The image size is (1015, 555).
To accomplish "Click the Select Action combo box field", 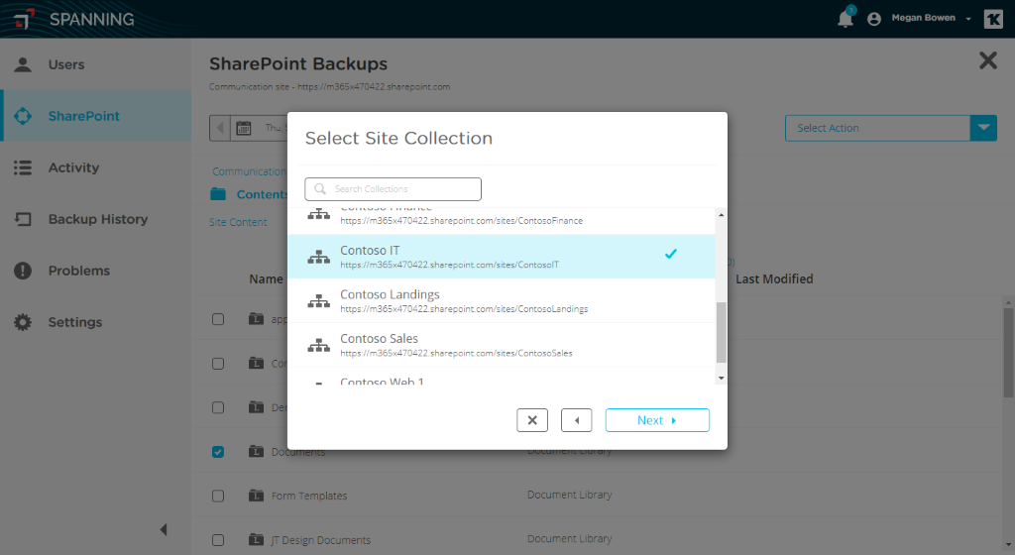I will pos(878,128).
